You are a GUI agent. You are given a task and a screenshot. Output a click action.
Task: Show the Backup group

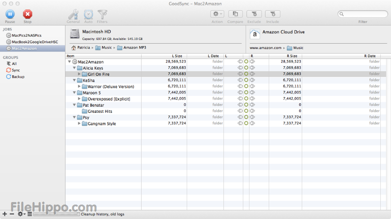18,77
